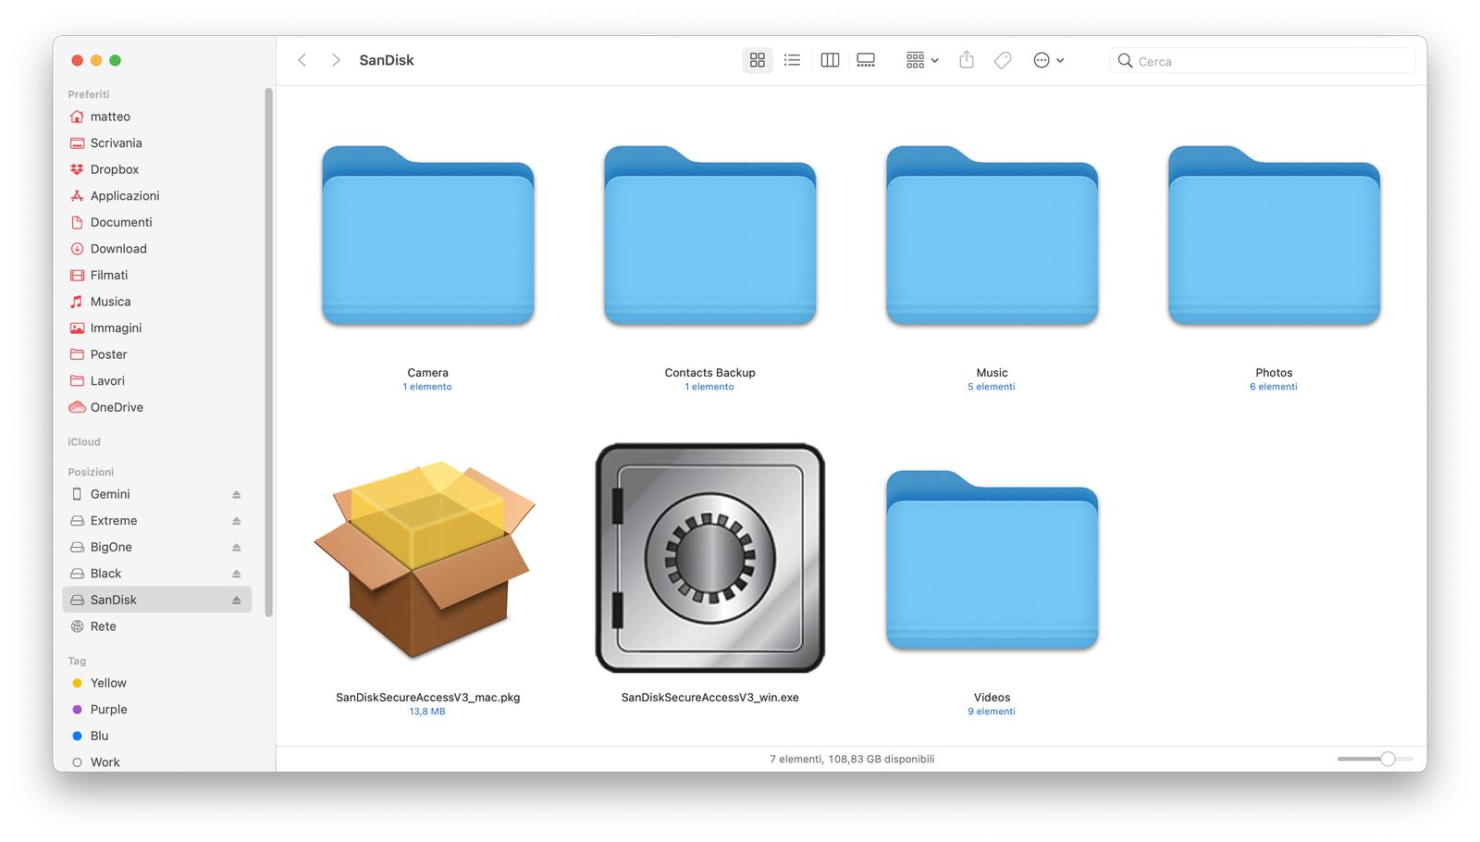Click the SanDisk window title
The height and width of the screenshot is (842, 1480).
tap(387, 60)
